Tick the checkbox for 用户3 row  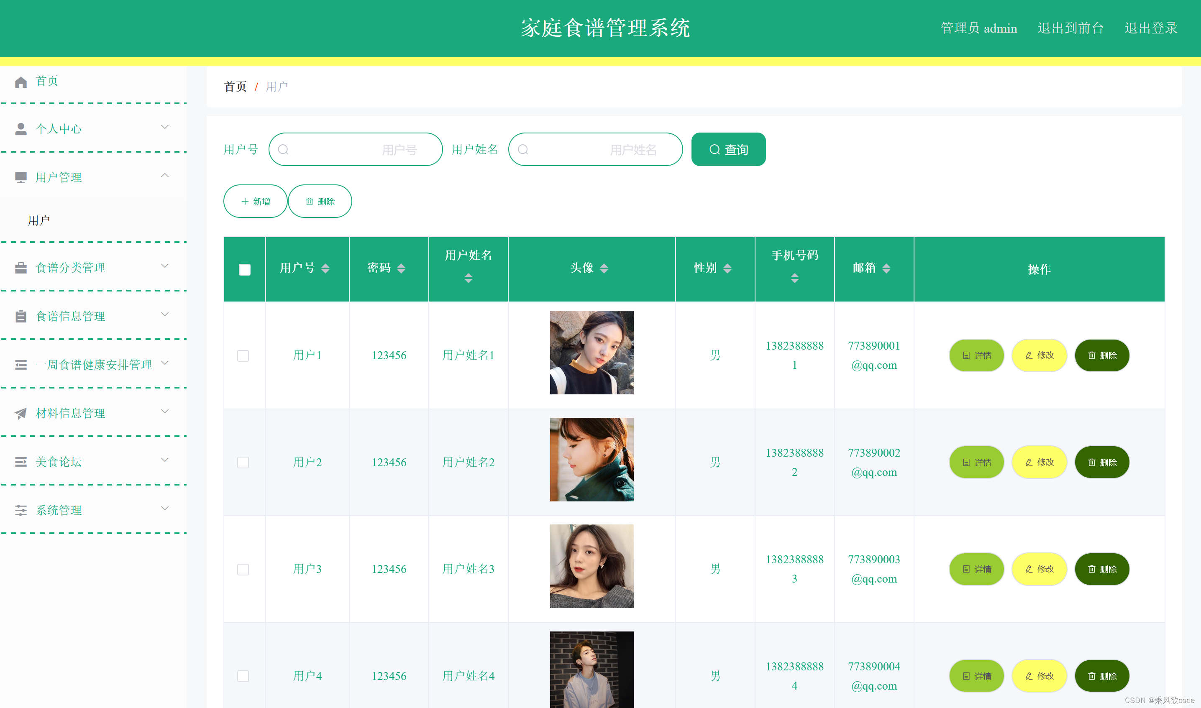point(243,569)
